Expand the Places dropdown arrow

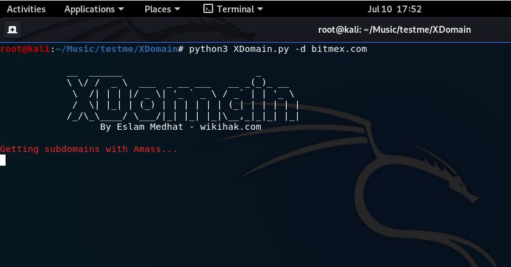click(177, 9)
